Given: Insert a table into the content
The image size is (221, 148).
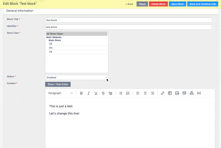Looking at the screenshot, I should pos(170,93).
